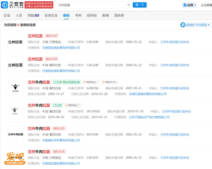The image size is (212, 169).
Task: Click 已注册·商标续展核准 status tag
Action: tap(67, 82)
